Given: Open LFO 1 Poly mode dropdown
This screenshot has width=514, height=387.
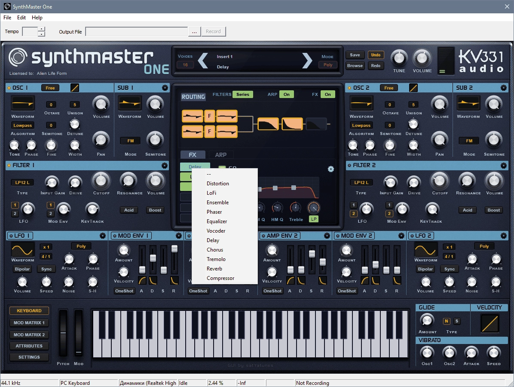Looking at the screenshot, I should 81,246.
